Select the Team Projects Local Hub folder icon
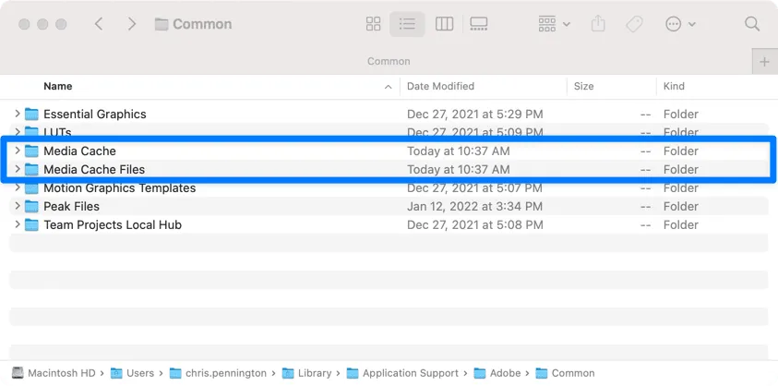 click(31, 225)
